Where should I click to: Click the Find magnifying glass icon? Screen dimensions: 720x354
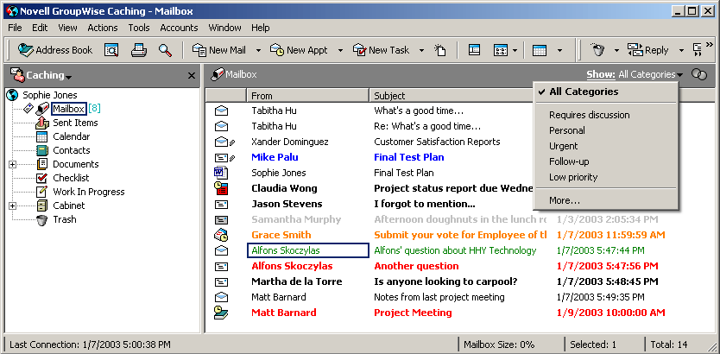tap(165, 50)
